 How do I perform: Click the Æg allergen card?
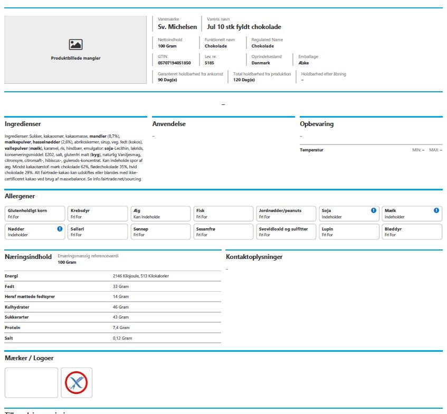(x=160, y=214)
